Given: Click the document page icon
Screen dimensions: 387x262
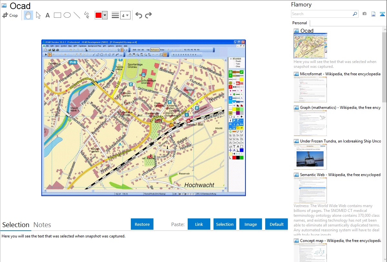Looking at the screenshot, I should click(x=373, y=14).
